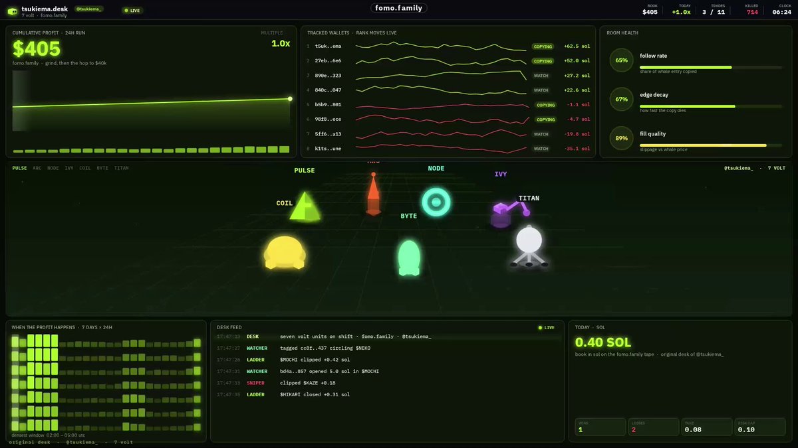Click the KILLED 714 counter
This screenshot has height=448, width=798.
pyautogui.click(x=752, y=9)
